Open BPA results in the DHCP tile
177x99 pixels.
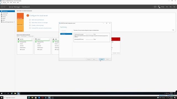(x=40, y=50)
